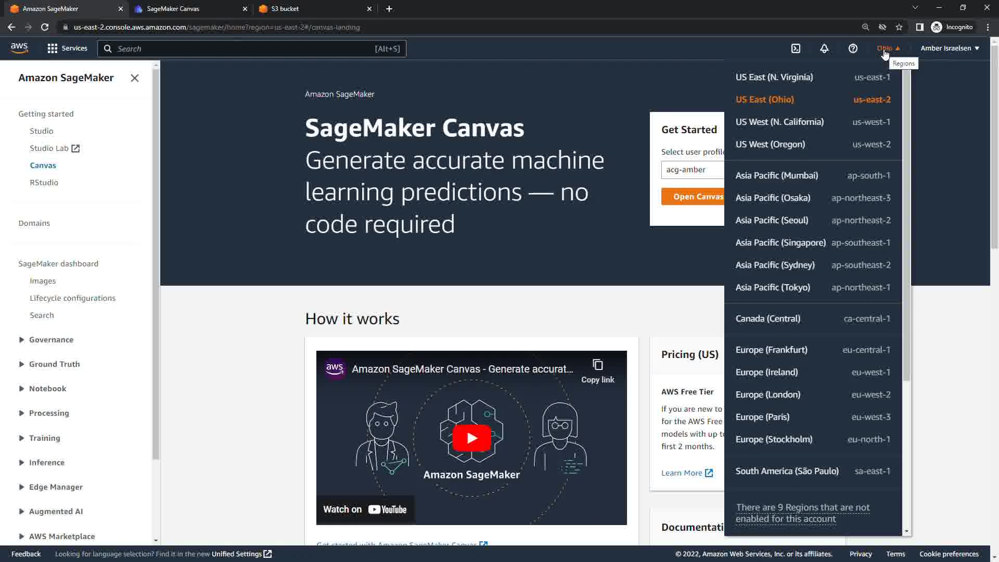Screen dimensions: 999x562
Task: Click the help question mark icon
Action: click(x=853, y=48)
